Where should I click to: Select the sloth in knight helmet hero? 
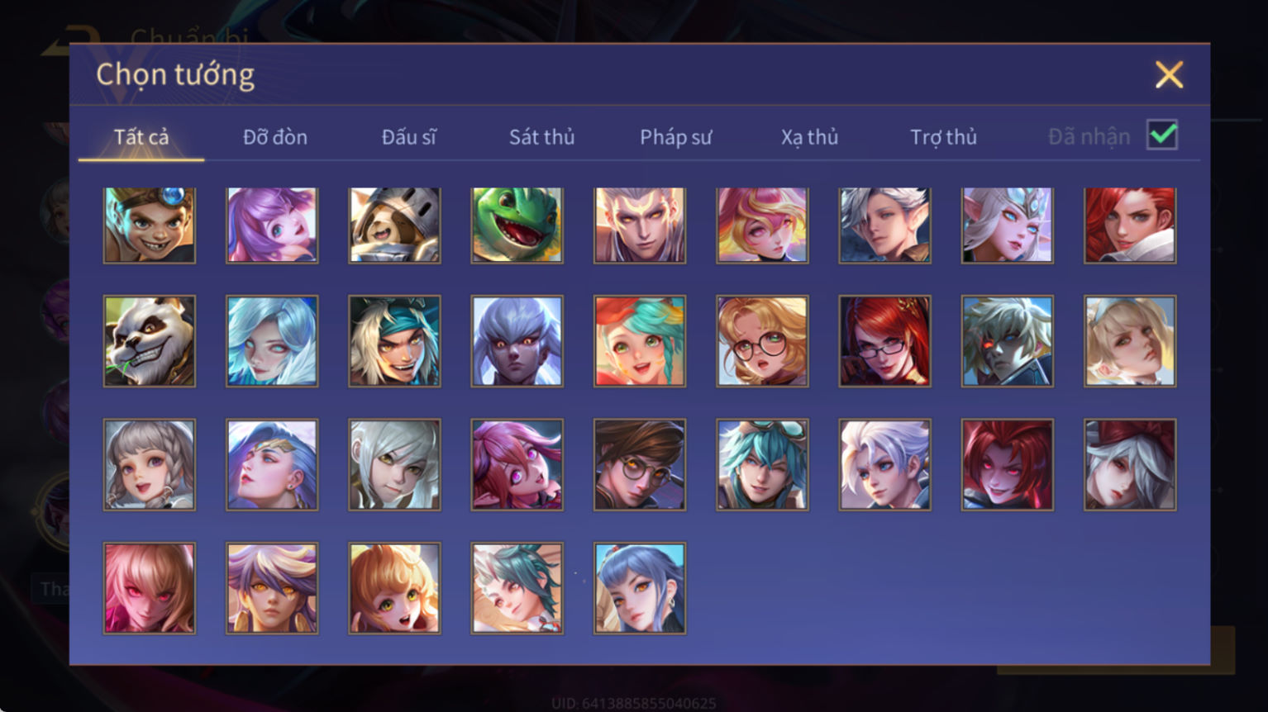click(395, 225)
